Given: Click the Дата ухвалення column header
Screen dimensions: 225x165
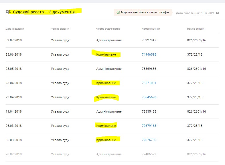Looking at the screenshot, I should 15,29.
